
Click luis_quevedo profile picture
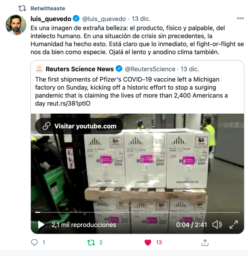16,25
